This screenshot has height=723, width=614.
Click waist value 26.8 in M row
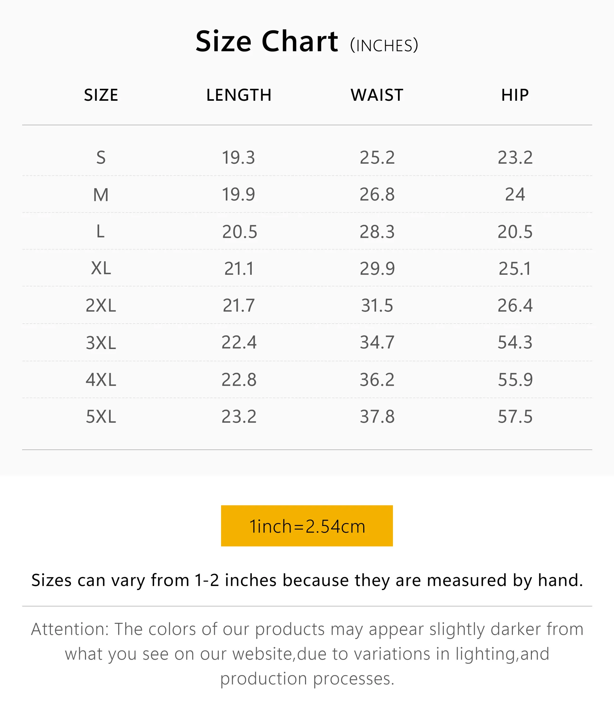point(377,195)
